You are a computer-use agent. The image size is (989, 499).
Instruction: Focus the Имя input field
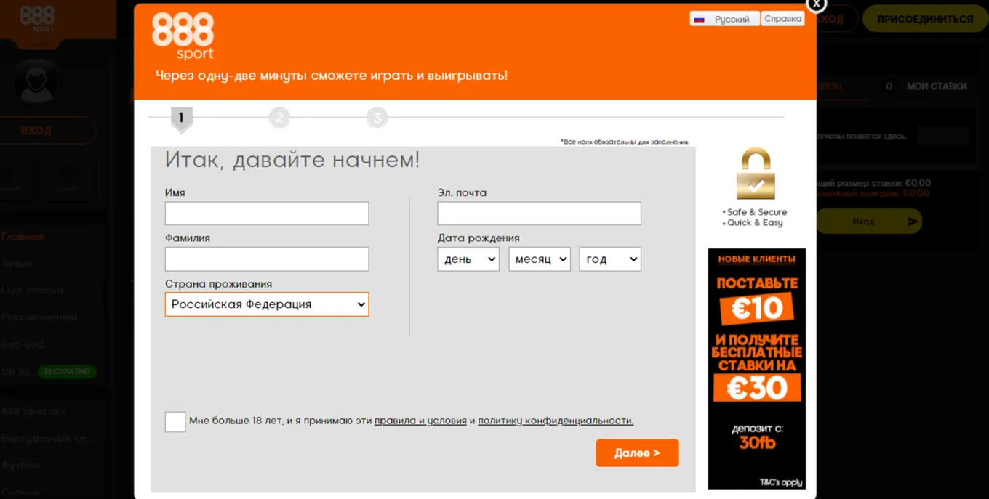tap(267, 214)
